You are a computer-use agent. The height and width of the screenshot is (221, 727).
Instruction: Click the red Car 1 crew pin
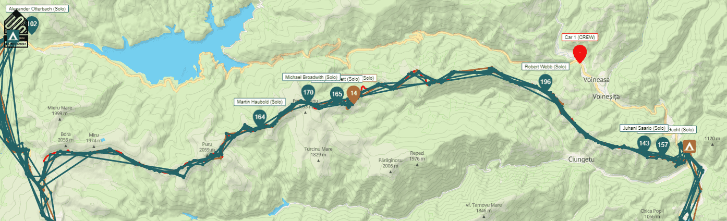coord(579,54)
